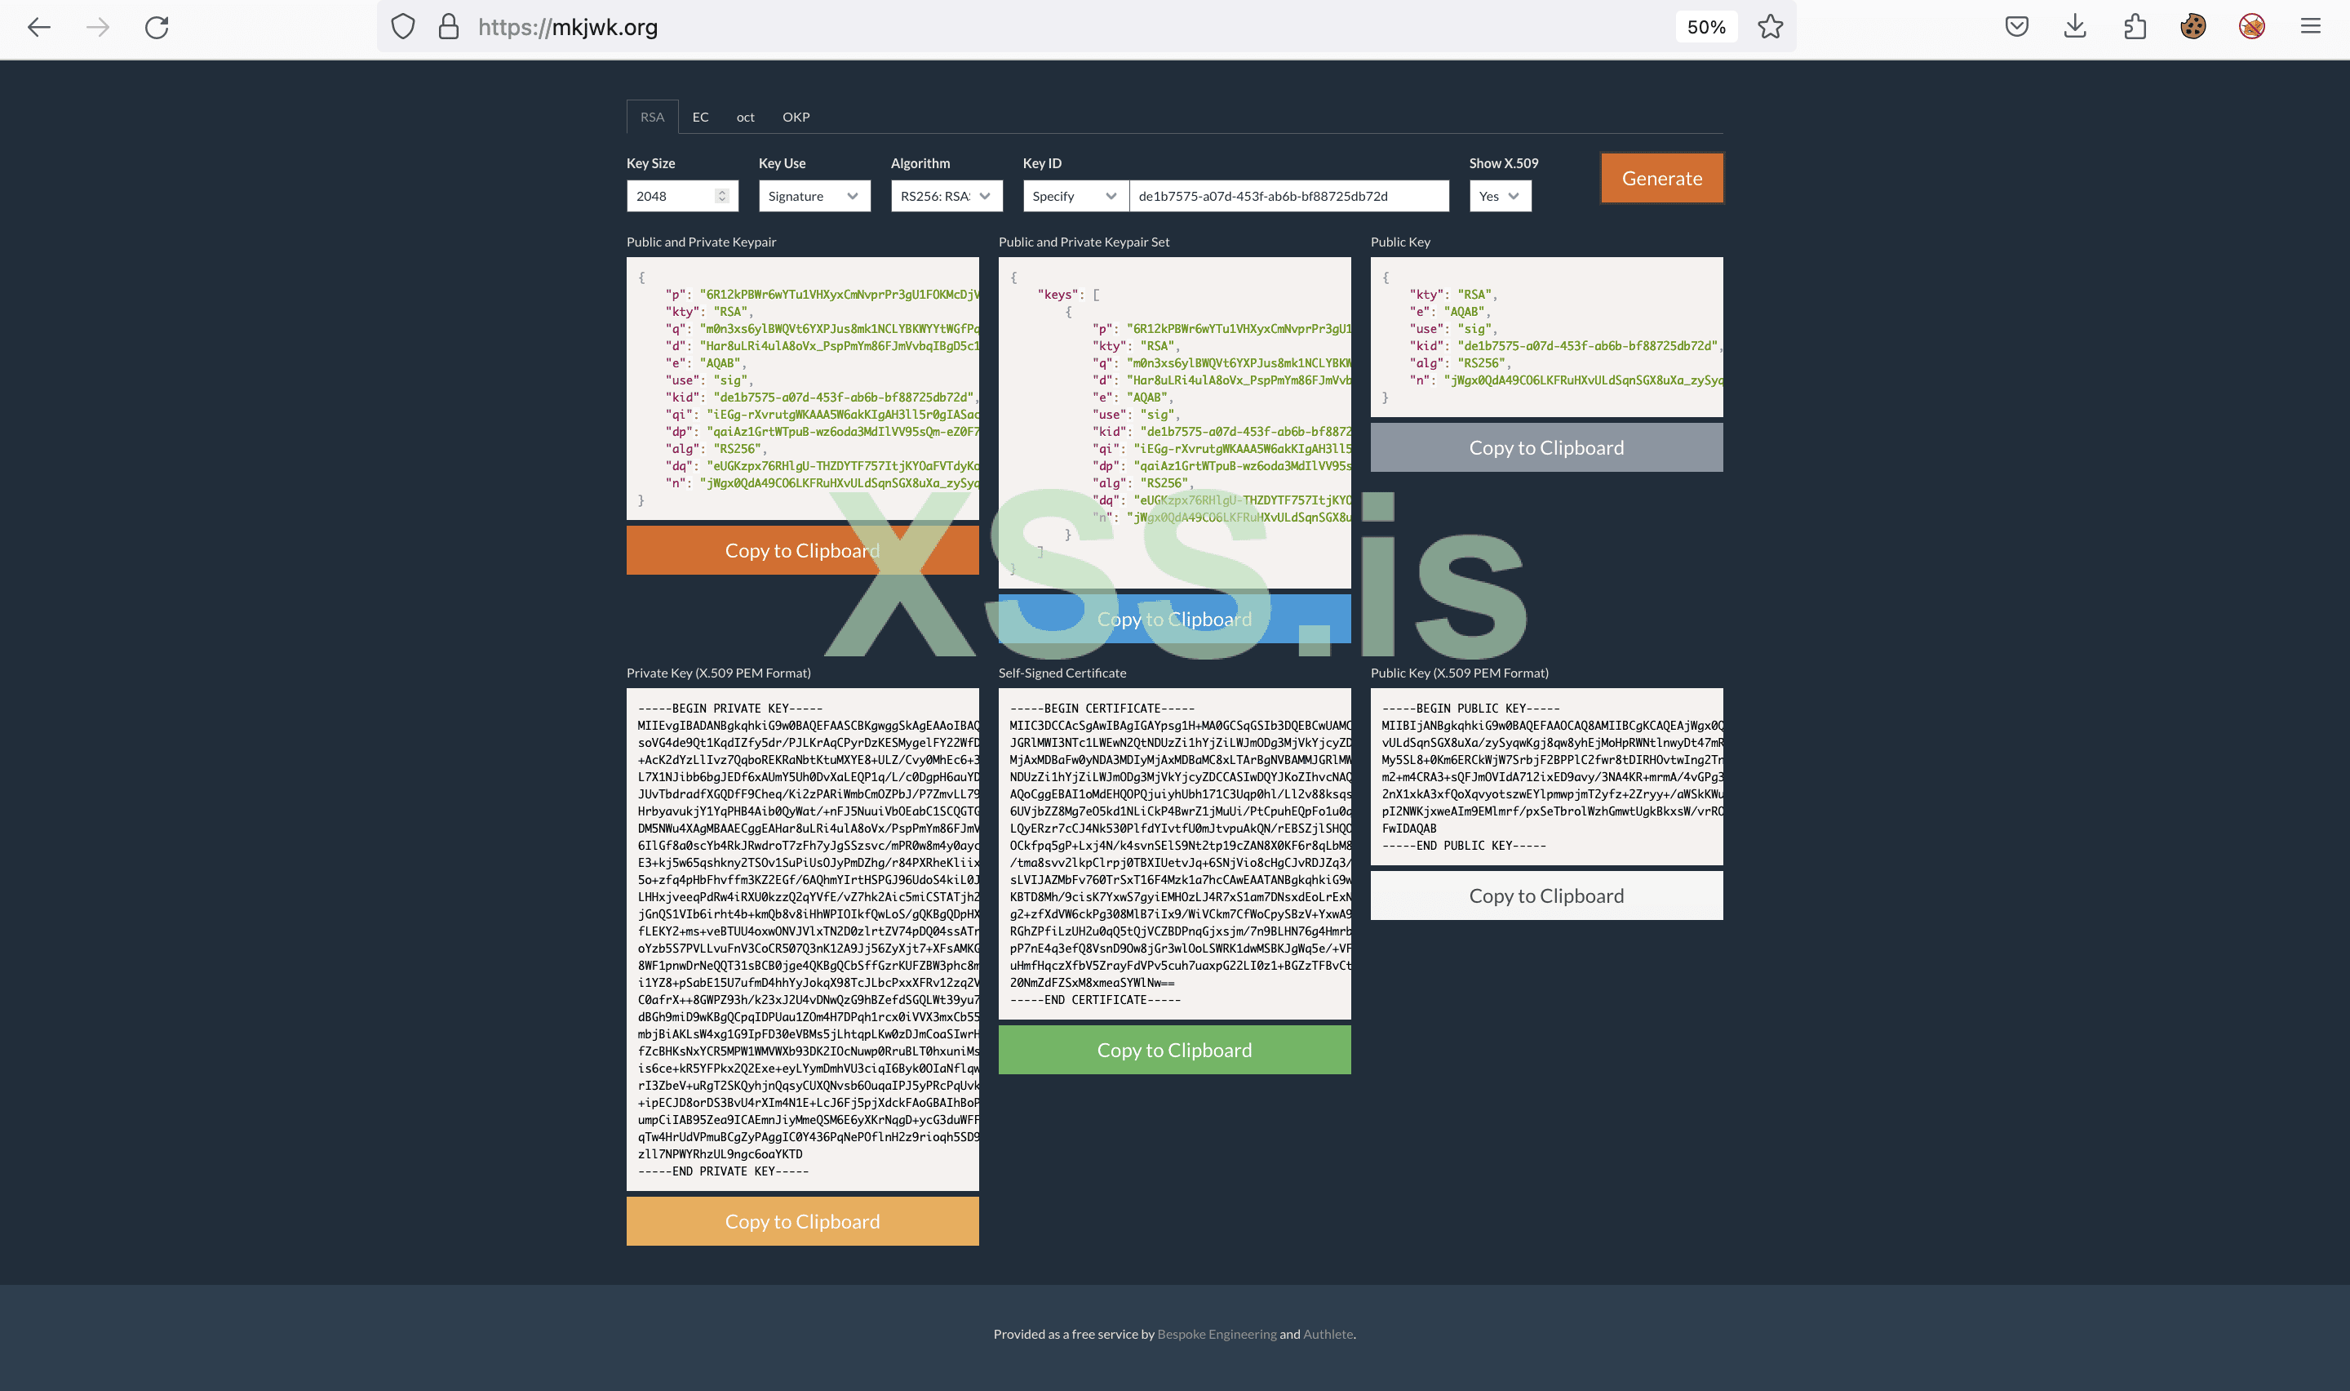Reload the page with the refresh icon
The image size is (2350, 1391).
pyautogui.click(x=157, y=27)
